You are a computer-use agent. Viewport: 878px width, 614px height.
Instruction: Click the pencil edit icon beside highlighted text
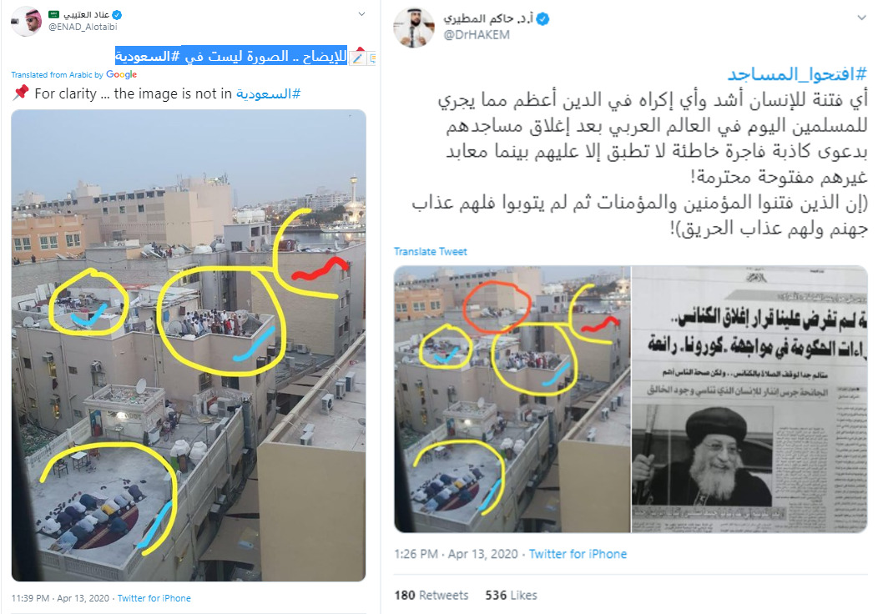(357, 57)
